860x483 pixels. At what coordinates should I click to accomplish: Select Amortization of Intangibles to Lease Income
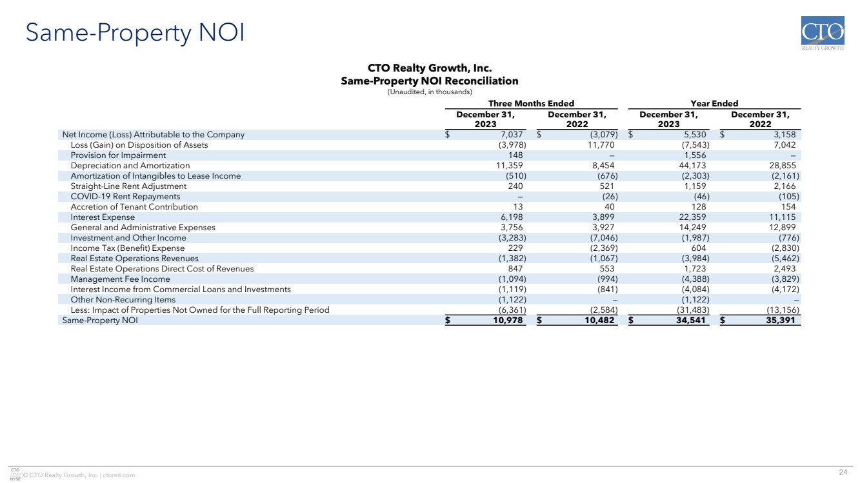[x=155, y=176]
